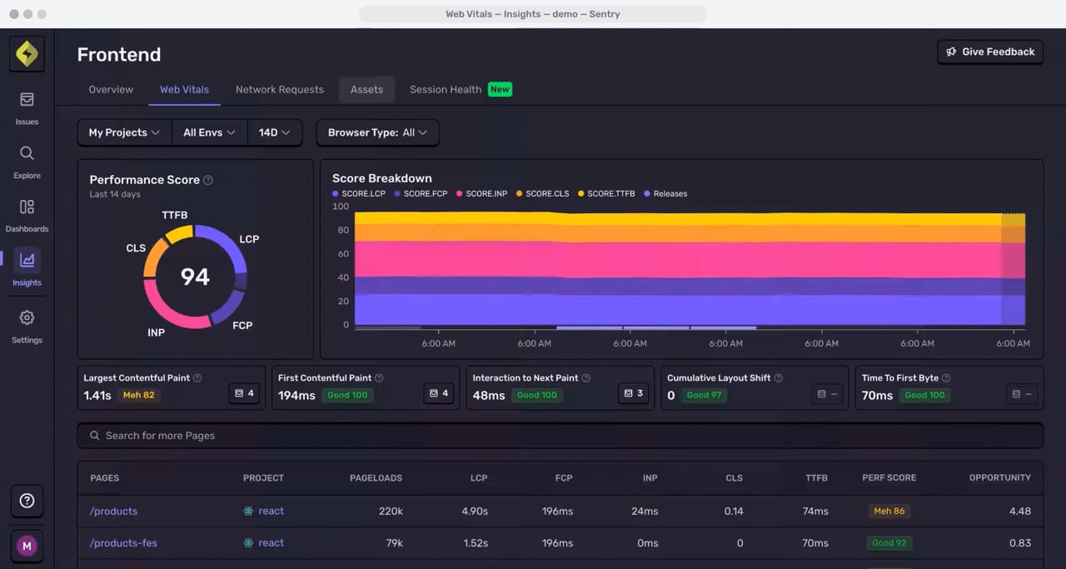Viewport: 1066px width, 569px height.
Task: Go to Dashboards in the sidebar
Action: [x=27, y=215]
